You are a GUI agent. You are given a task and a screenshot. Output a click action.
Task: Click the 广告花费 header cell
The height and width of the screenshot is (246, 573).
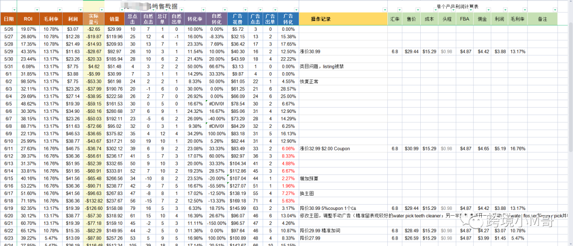235,19
